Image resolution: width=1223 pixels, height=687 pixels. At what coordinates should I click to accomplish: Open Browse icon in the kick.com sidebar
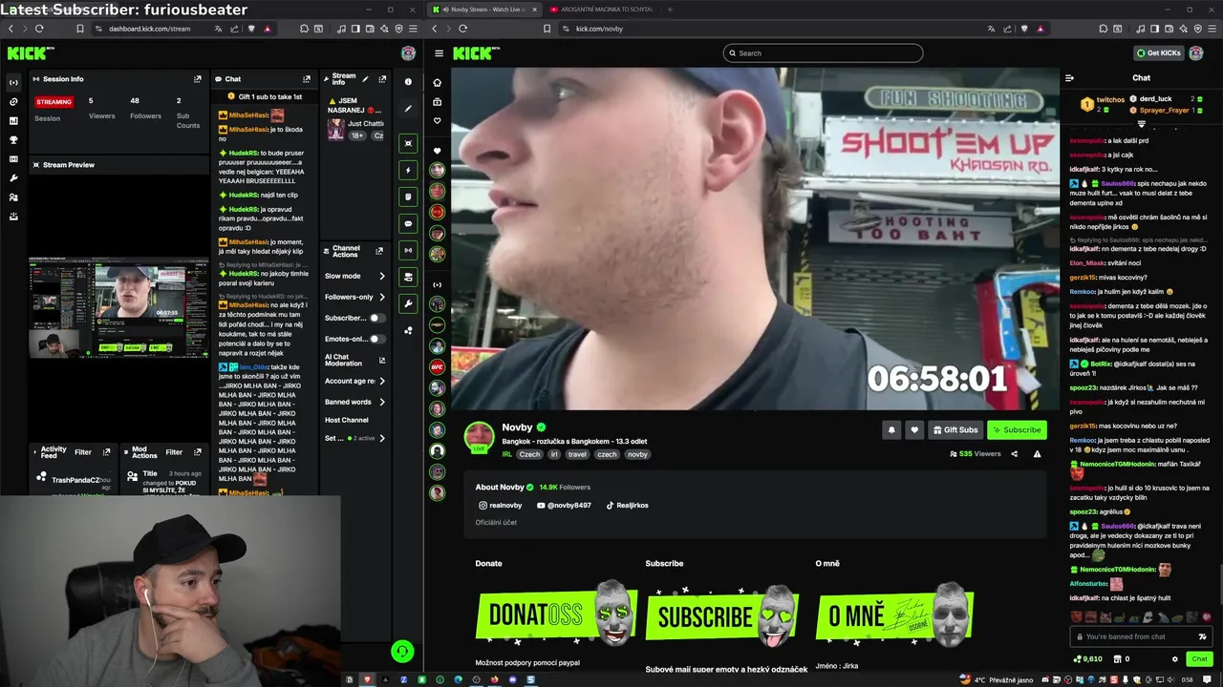[438, 102]
